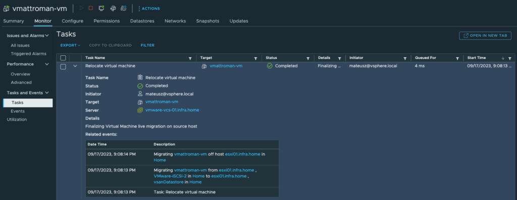This screenshot has width=517, height=200.
Task: Open the Edit Settings icon in header
Action: (113, 8)
